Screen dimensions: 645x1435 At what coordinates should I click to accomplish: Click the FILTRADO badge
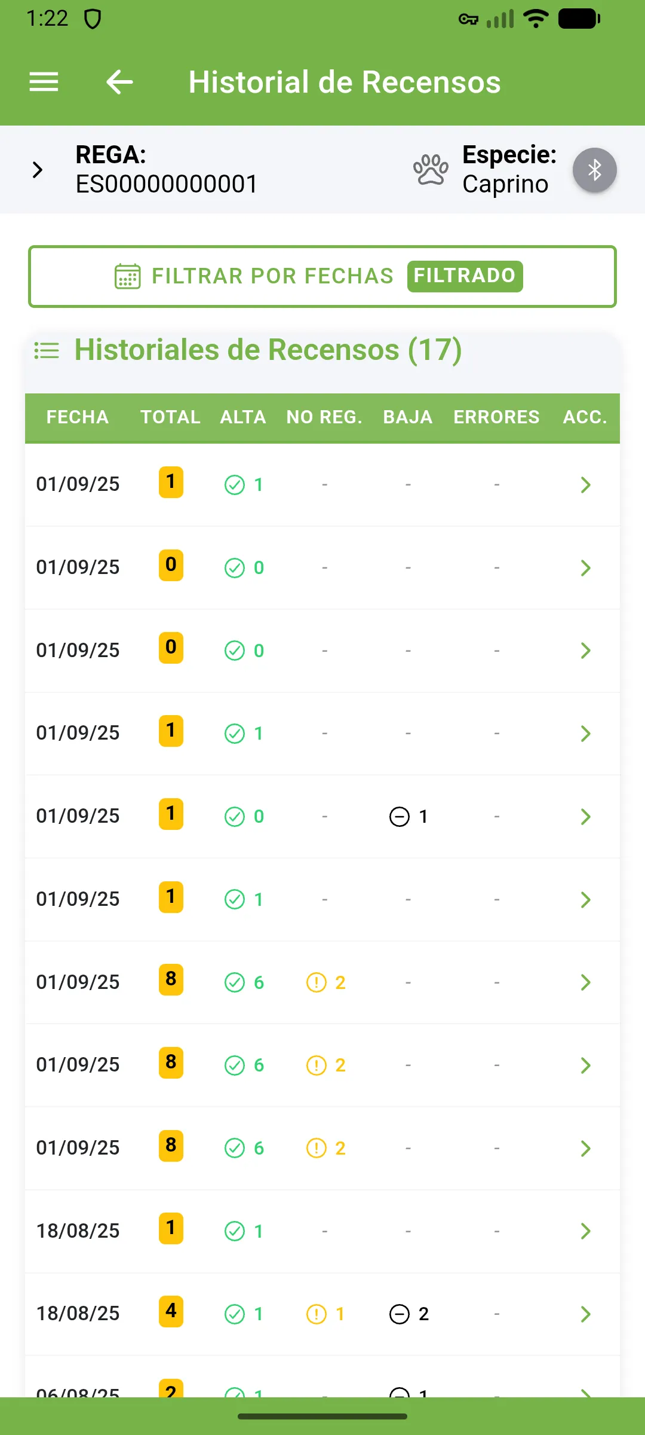point(465,276)
